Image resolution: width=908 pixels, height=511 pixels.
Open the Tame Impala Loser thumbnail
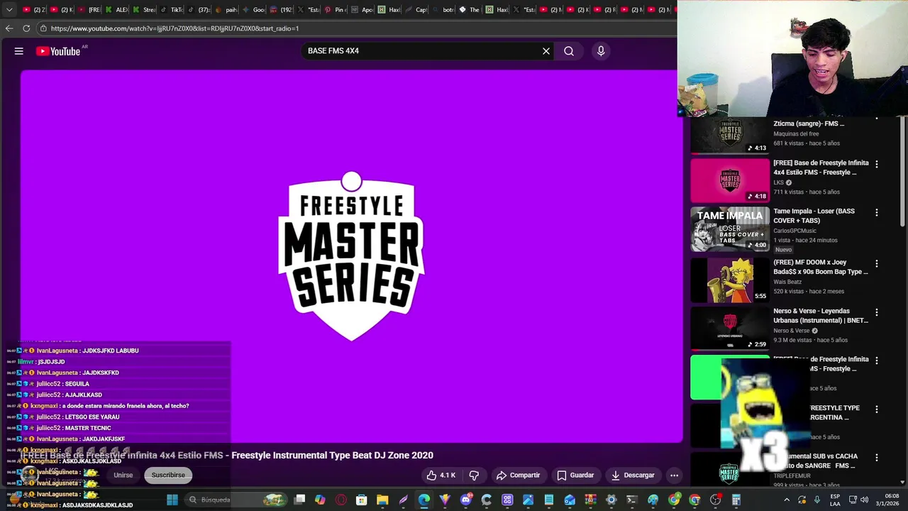pos(730,229)
